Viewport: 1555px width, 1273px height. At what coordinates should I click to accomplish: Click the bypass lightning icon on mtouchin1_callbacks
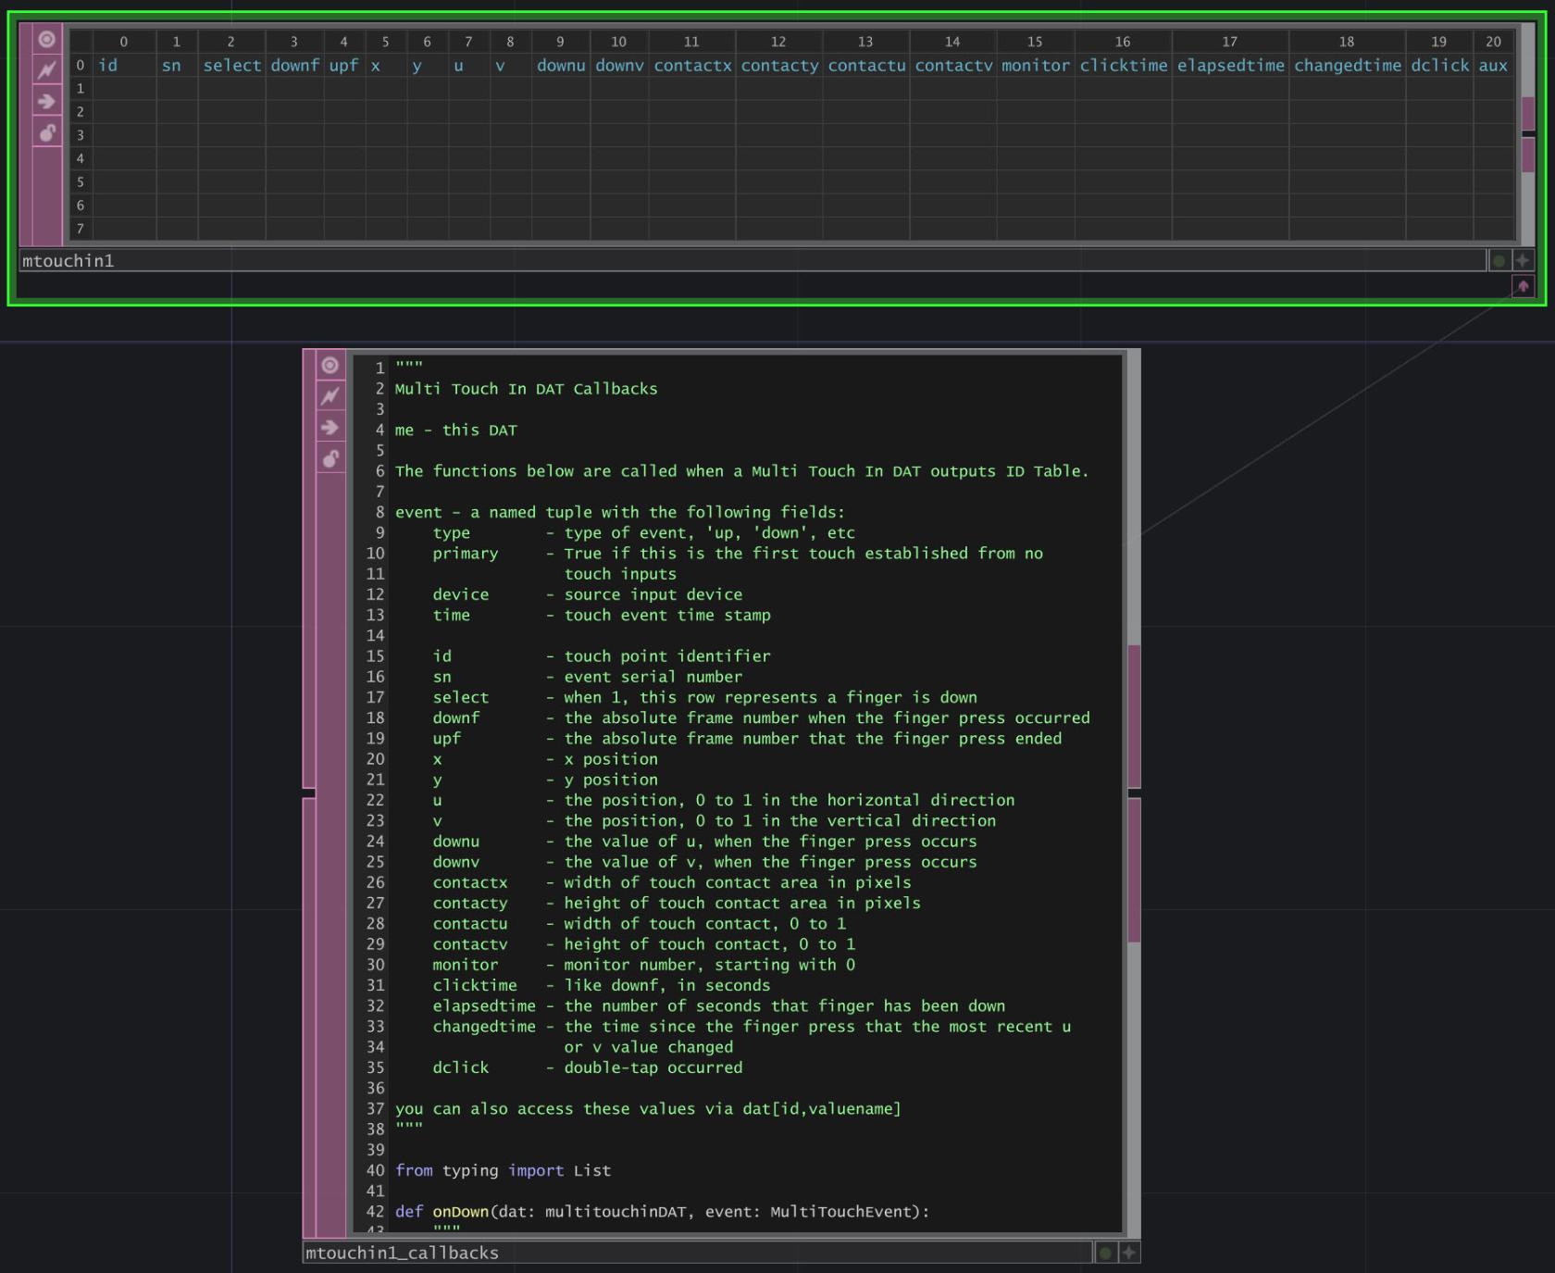pyautogui.click(x=330, y=395)
